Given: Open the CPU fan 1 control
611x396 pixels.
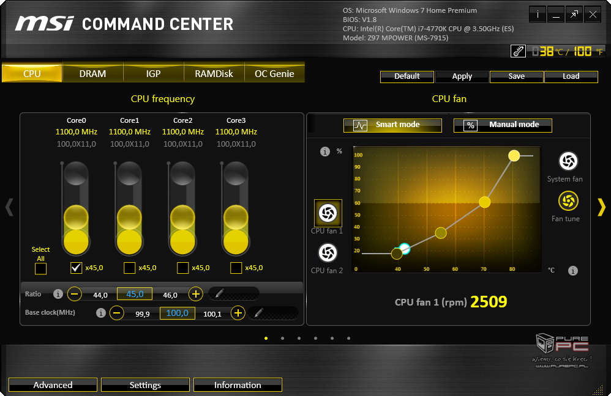Looking at the screenshot, I should pyautogui.click(x=328, y=213).
